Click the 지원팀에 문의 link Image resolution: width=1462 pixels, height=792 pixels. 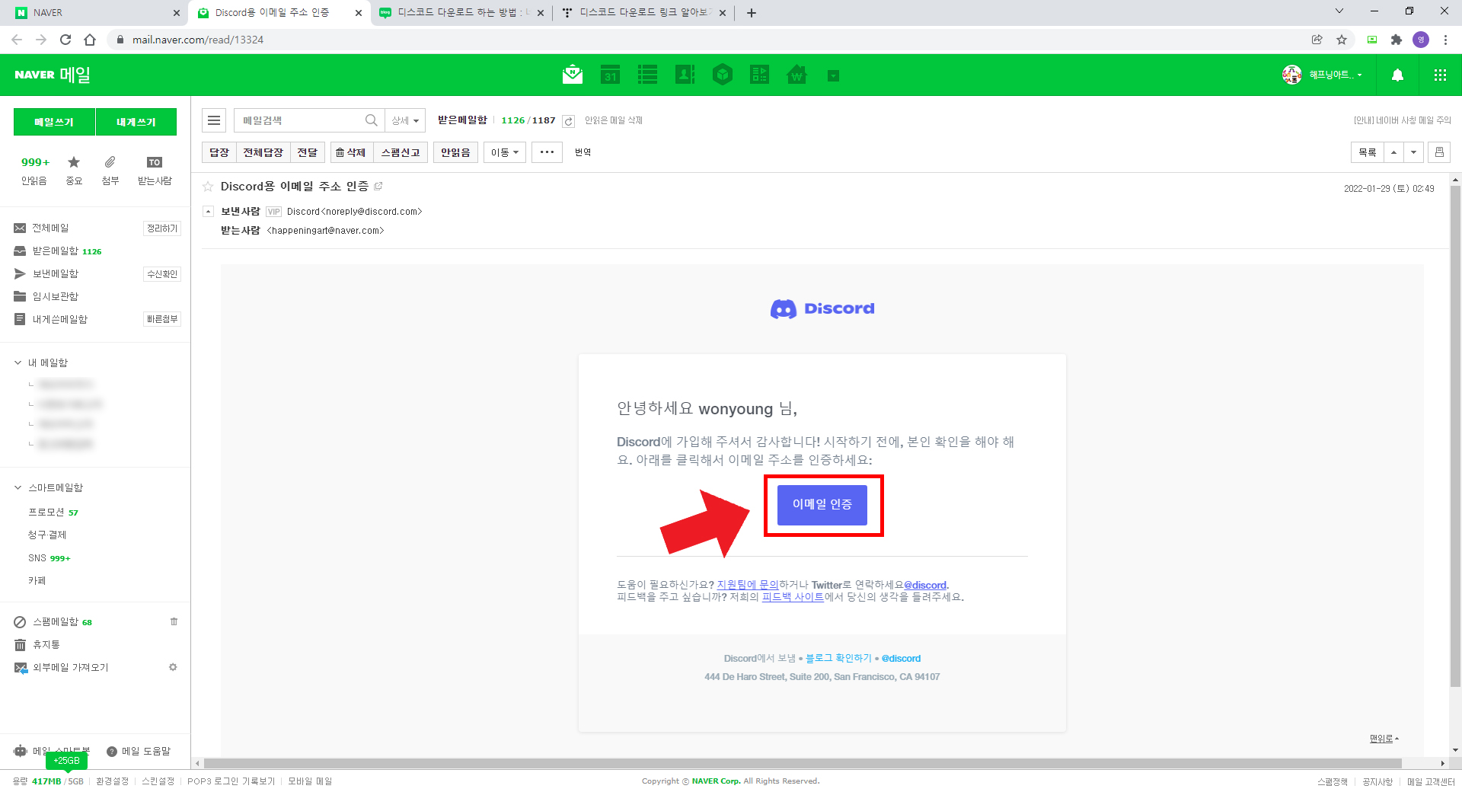[747, 585]
